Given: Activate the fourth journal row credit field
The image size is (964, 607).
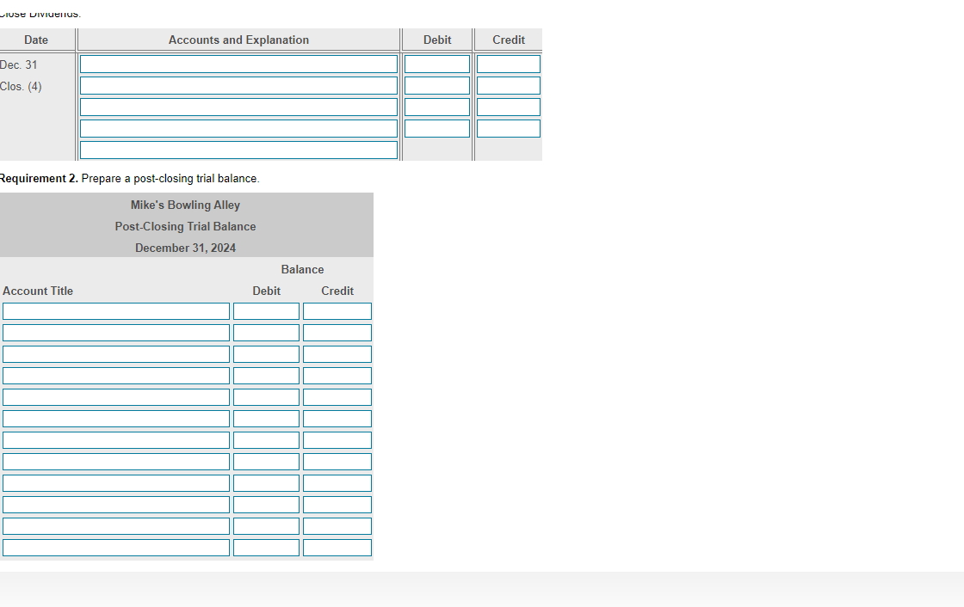Looking at the screenshot, I should (x=509, y=128).
